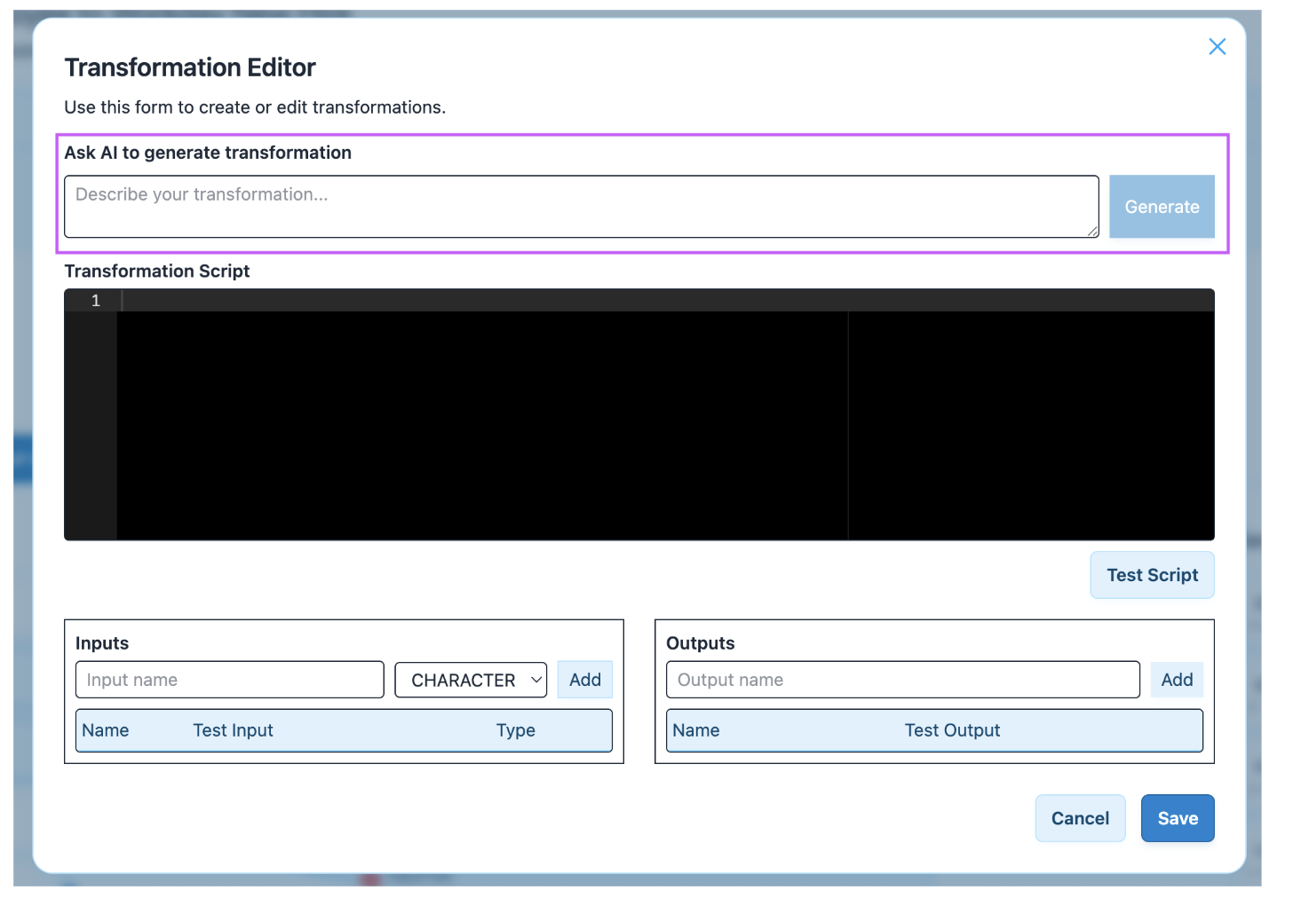The image size is (1293, 898).
Task: Open the CHARACTER type dropdown
Action: [x=471, y=680]
